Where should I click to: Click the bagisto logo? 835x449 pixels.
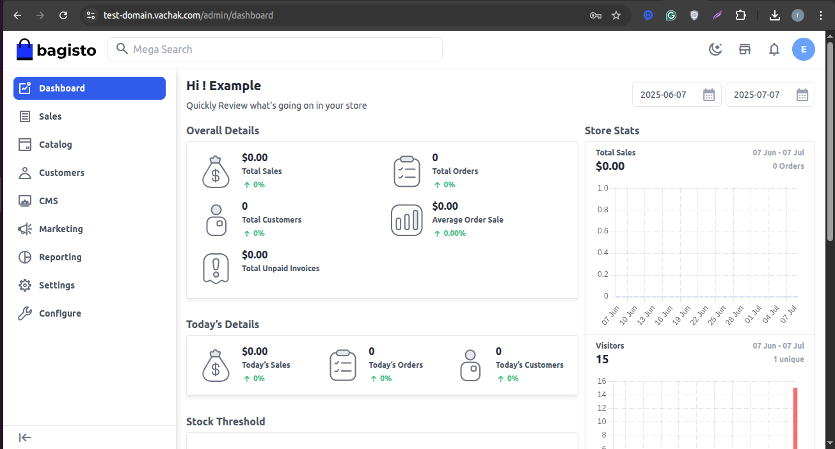click(56, 49)
